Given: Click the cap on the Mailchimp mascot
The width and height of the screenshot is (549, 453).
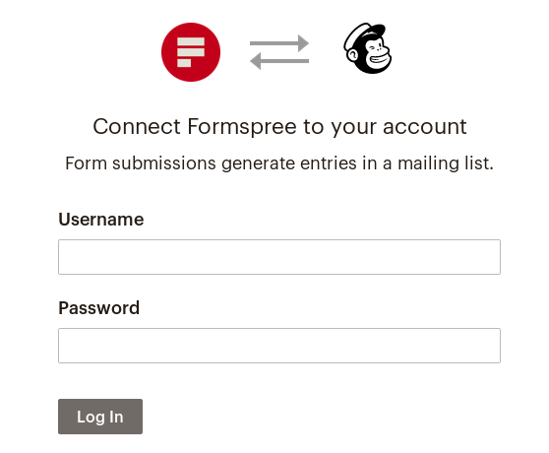Looking at the screenshot, I should pyautogui.click(x=366, y=33).
